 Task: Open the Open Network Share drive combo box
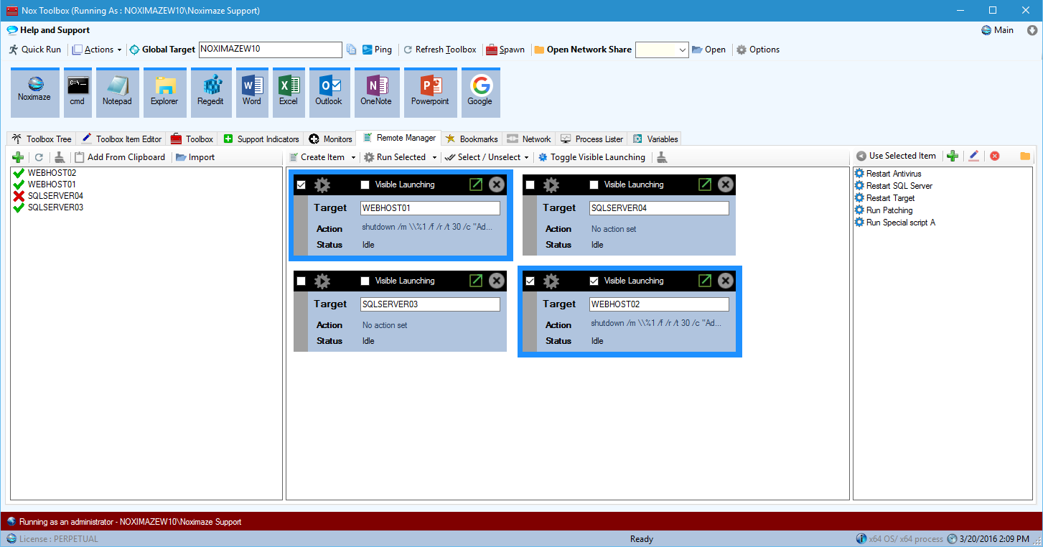661,50
